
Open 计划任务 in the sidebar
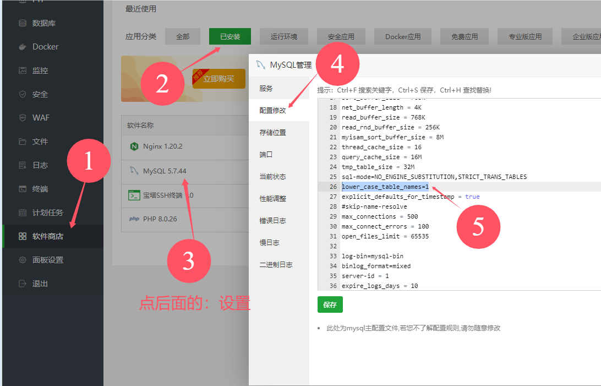click(47, 213)
